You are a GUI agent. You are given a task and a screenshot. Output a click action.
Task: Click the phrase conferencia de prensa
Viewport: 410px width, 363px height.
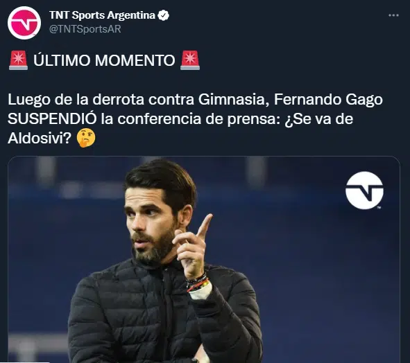point(196,119)
